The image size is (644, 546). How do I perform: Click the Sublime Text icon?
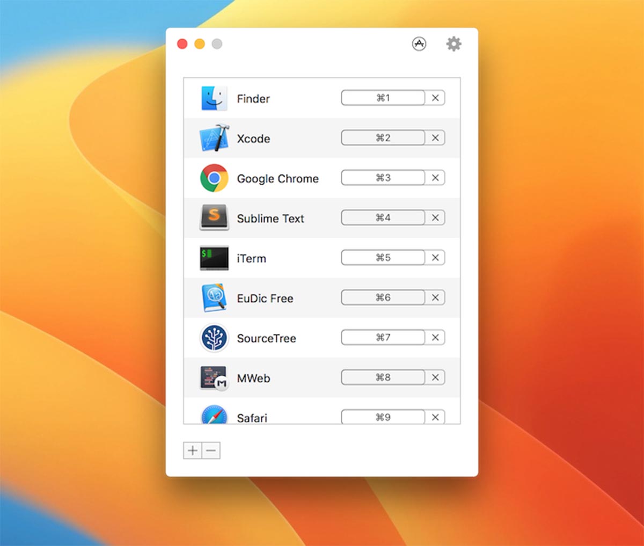tap(214, 217)
